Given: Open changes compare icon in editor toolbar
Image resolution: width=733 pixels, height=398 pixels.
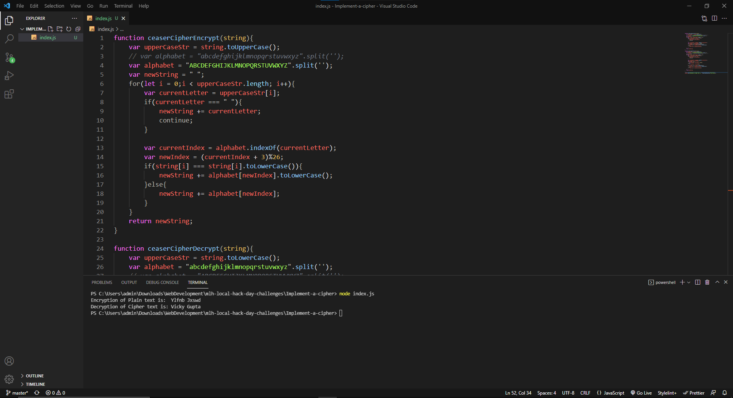Looking at the screenshot, I should [x=704, y=18].
